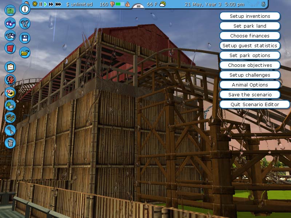The height and width of the screenshot is (218, 291).
Task: Click the sun time-of-day icon
Action: point(35,4)
